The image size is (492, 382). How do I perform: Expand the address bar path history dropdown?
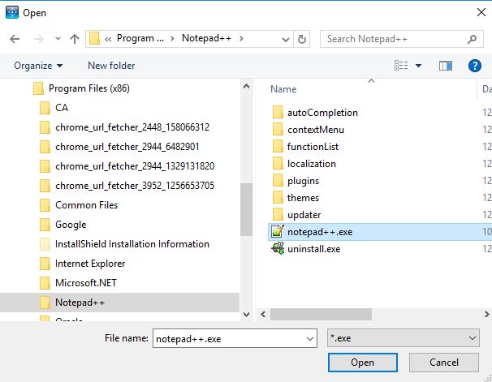283,39
